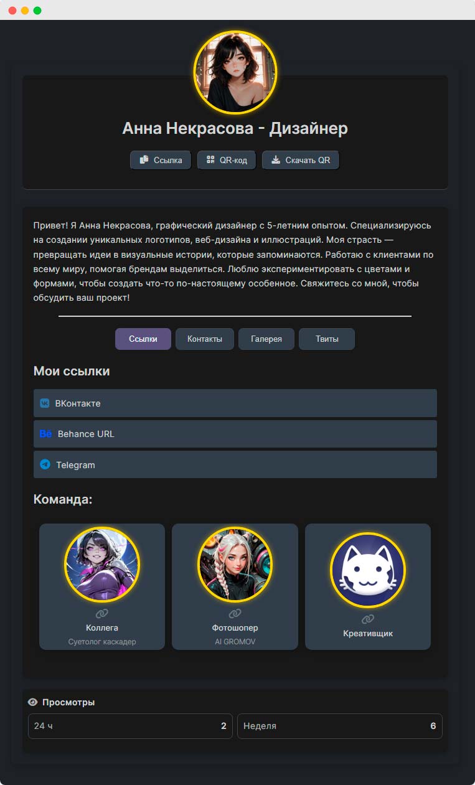Click the white cat Креативщик avatar
The image size is (475, 785).
(x=368, y=570)
